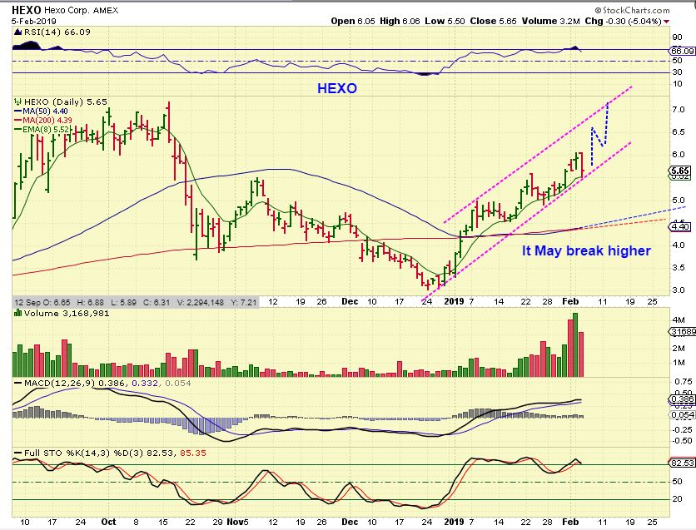
Task: Click the 12 Sep OHLC data readout bar
Action: 136,302
